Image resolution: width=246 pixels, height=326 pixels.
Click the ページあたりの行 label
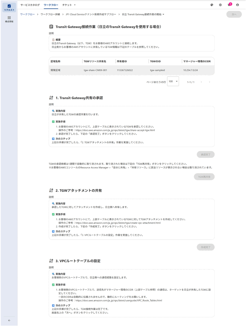156,82
